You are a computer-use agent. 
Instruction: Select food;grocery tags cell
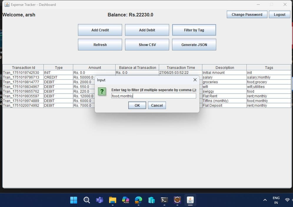(x=269, y=82)
